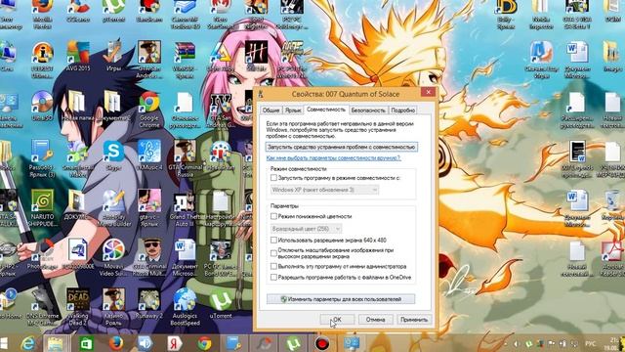The image size is (625, 352).
Task: Open File Explorer from the taskbar
Action: 56,343
